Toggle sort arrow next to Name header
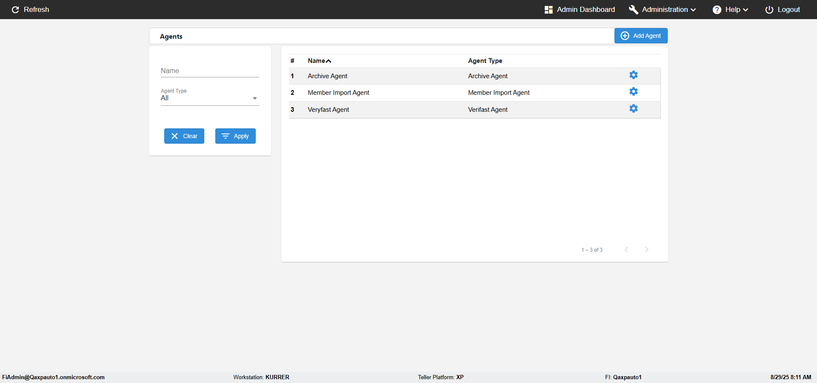 (x=329, y=61)
